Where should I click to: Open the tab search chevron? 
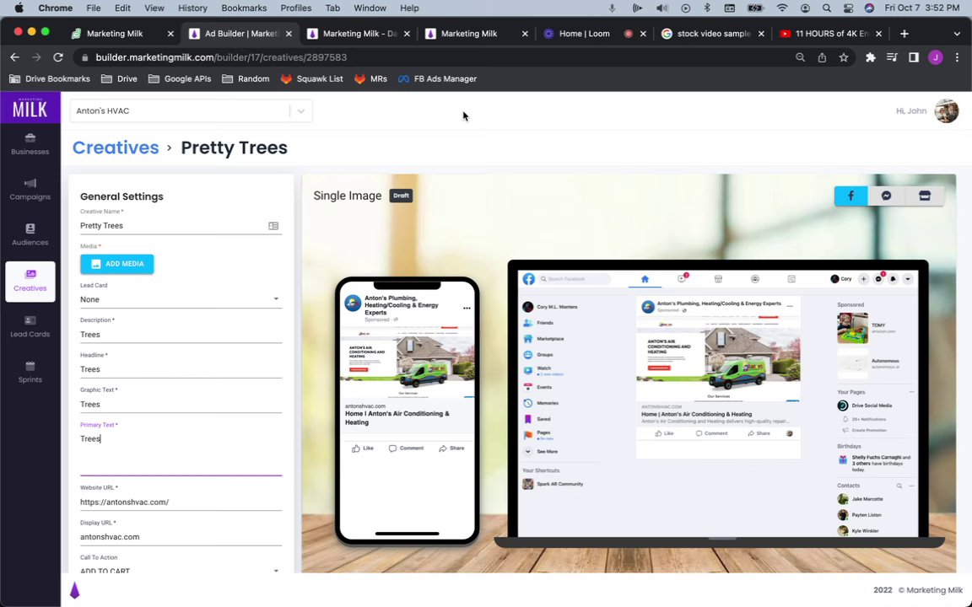(957, 34)
